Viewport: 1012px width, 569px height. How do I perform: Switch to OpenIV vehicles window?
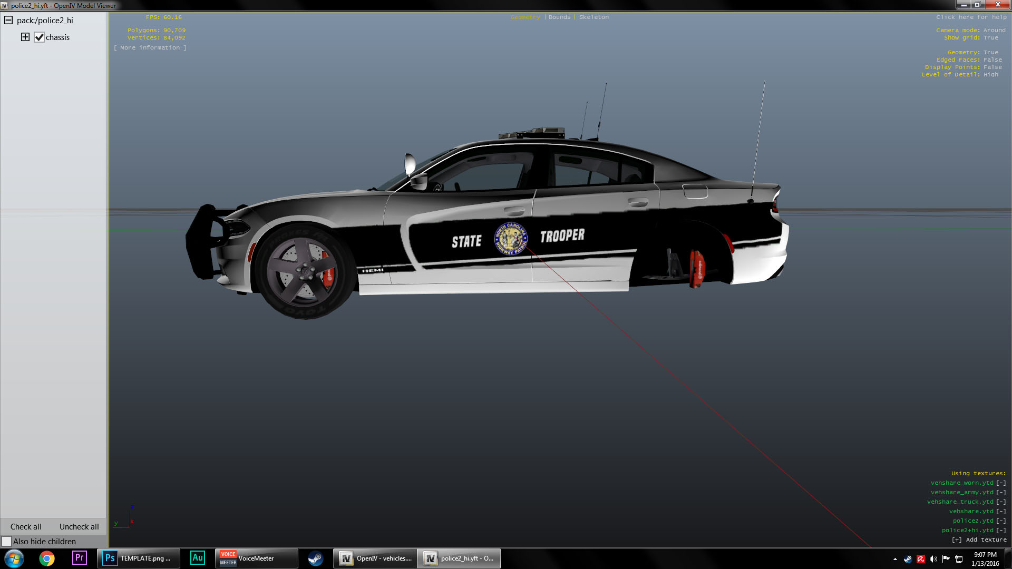(x=375, y=558)
